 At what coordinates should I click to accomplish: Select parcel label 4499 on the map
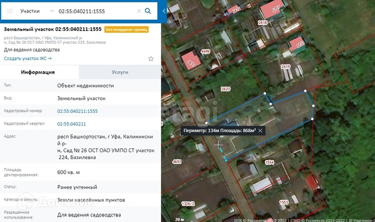(x=205, y=51)
